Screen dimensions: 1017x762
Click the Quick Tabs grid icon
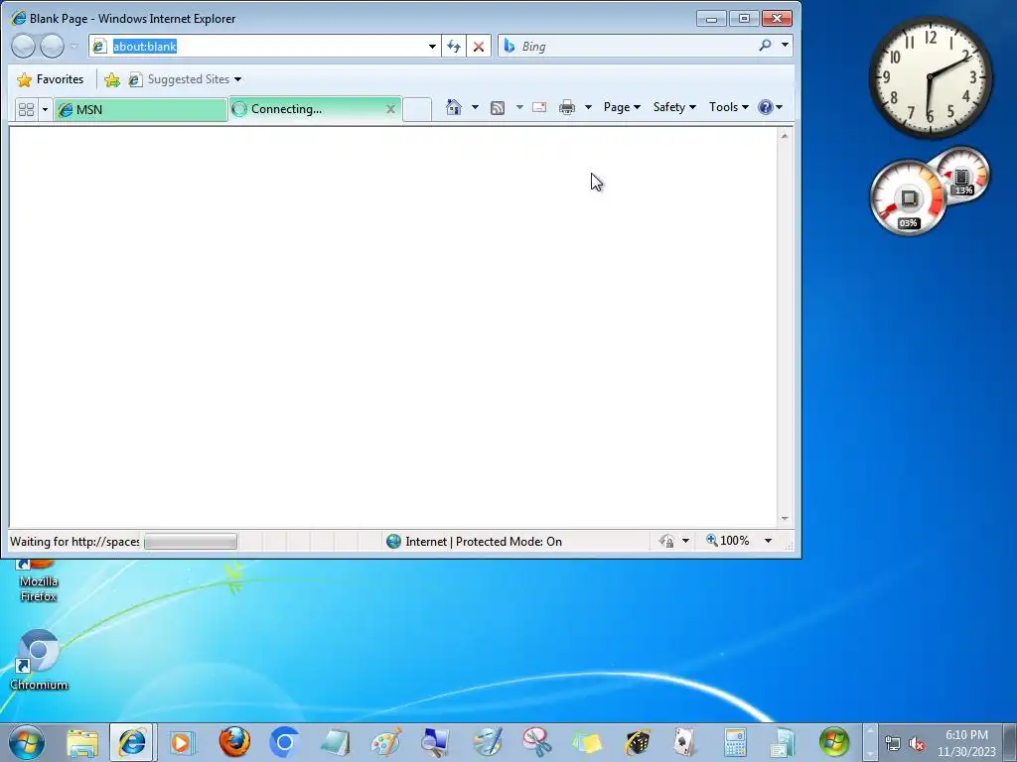point(26,109)
